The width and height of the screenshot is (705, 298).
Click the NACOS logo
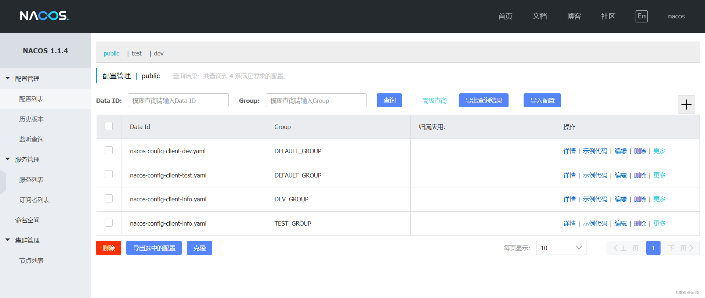44,16
